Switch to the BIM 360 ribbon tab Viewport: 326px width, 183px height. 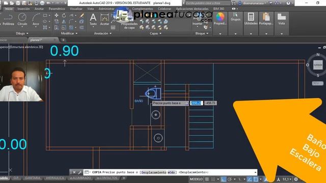(x=219, y=9)
